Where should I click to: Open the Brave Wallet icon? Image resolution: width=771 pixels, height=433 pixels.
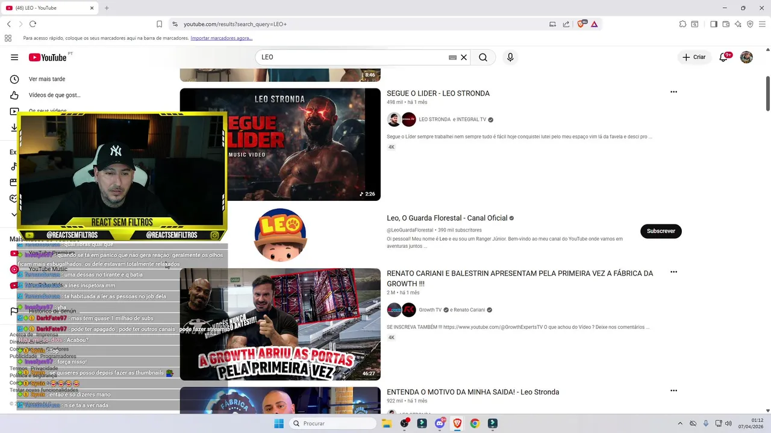[726, 24]
